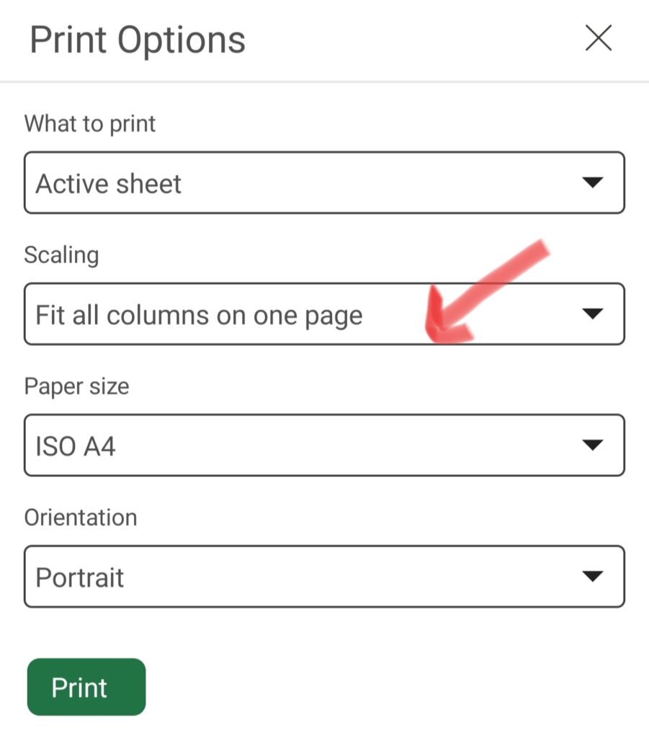Select the "Portrait" value text

80,577
